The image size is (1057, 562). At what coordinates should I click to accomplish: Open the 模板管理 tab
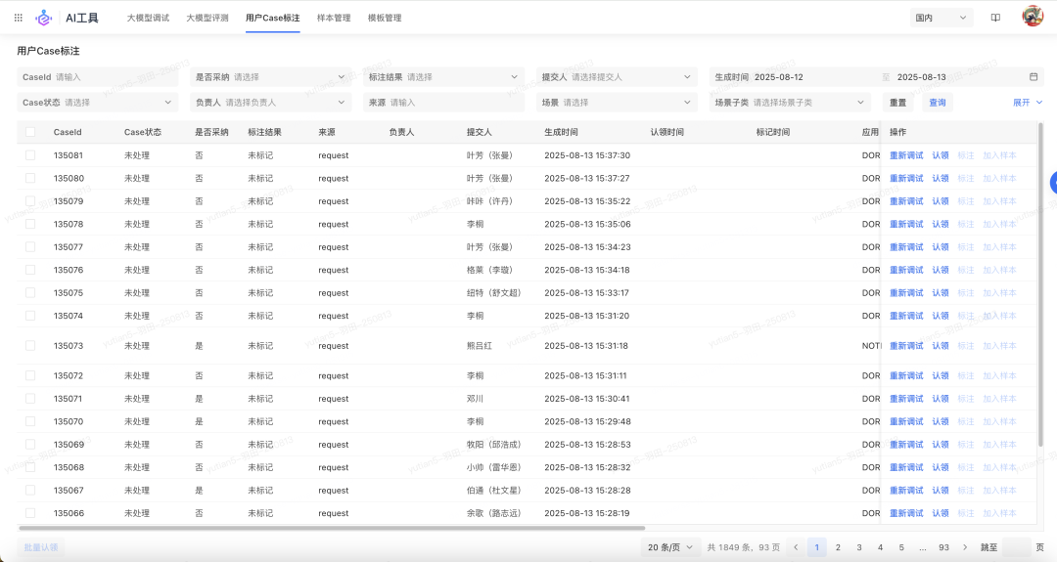[x=385, y=18]
